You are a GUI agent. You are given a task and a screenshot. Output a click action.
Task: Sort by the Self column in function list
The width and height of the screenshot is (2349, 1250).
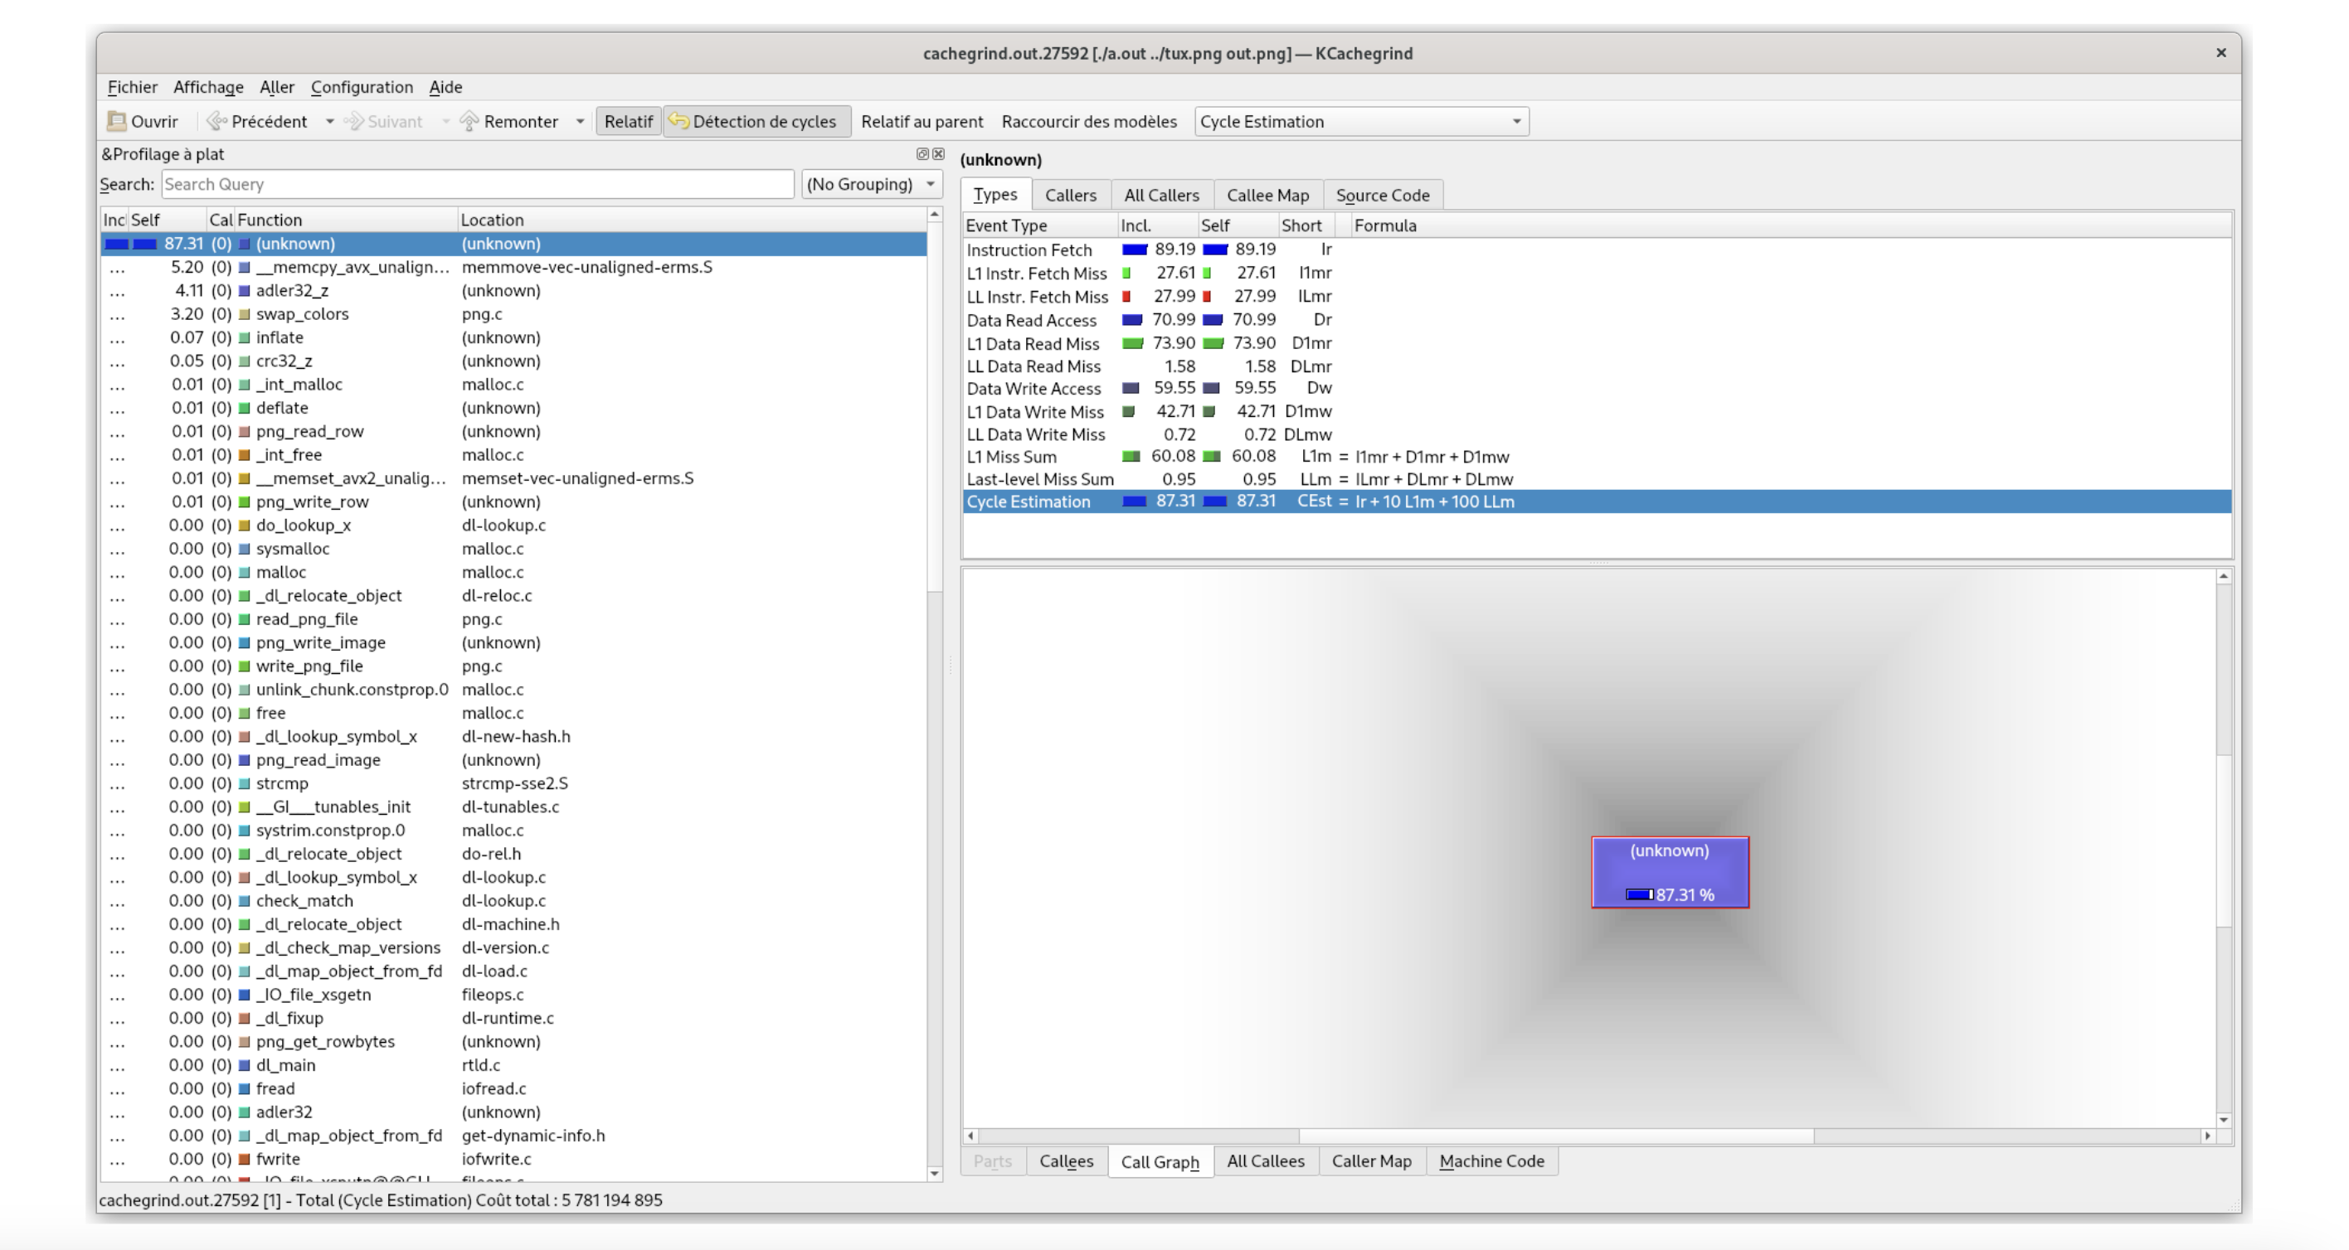167,220
